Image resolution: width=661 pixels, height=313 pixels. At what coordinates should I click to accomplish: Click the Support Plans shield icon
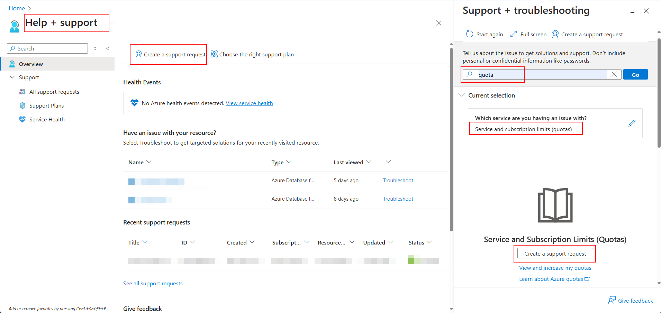click(x=22, y=105)
